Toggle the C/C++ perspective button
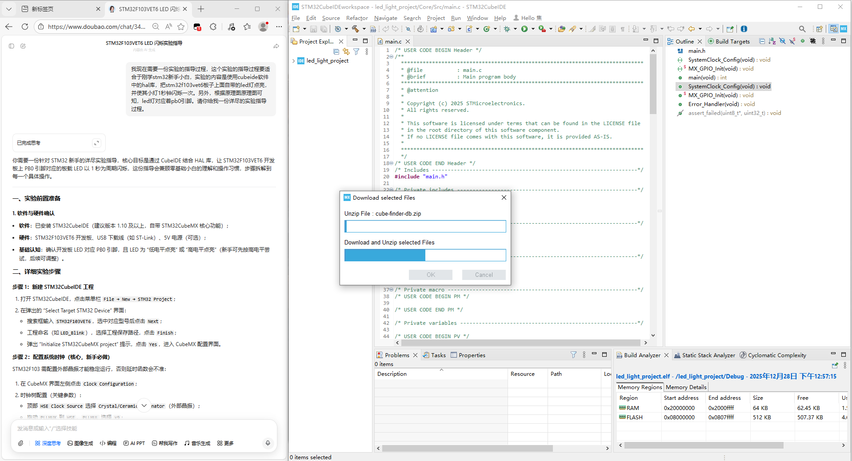The height and width of the screenshot is (461, 852). [833, 29]
